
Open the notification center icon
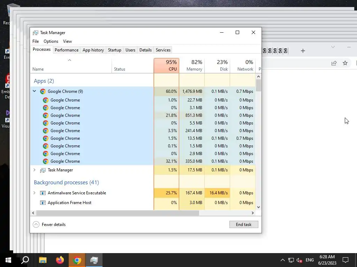click(345, 260)
